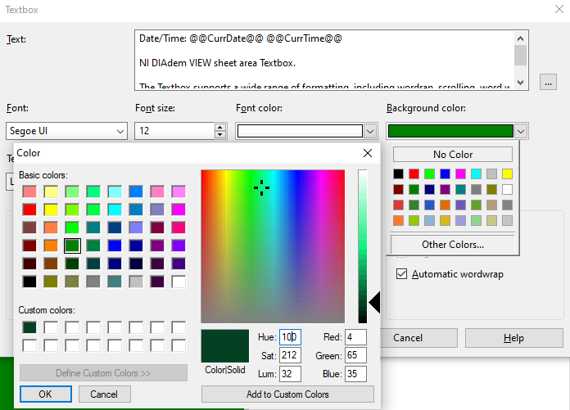This screenshot has height=410, width=570.
Task: Click the Help button
Action: point(513,338)
